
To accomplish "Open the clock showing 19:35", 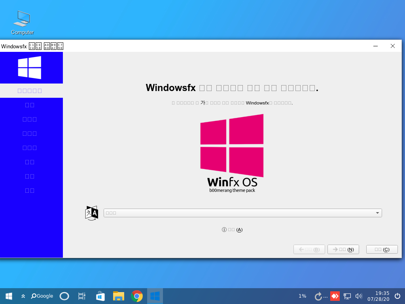I will pos(379,296).
